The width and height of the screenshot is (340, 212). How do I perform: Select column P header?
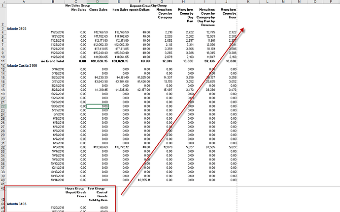[331, 2]
